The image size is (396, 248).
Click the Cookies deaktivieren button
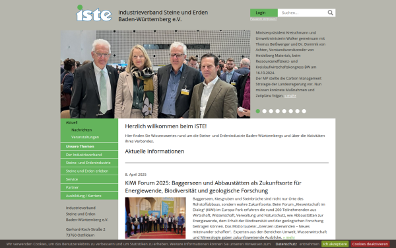coord(370,244)
